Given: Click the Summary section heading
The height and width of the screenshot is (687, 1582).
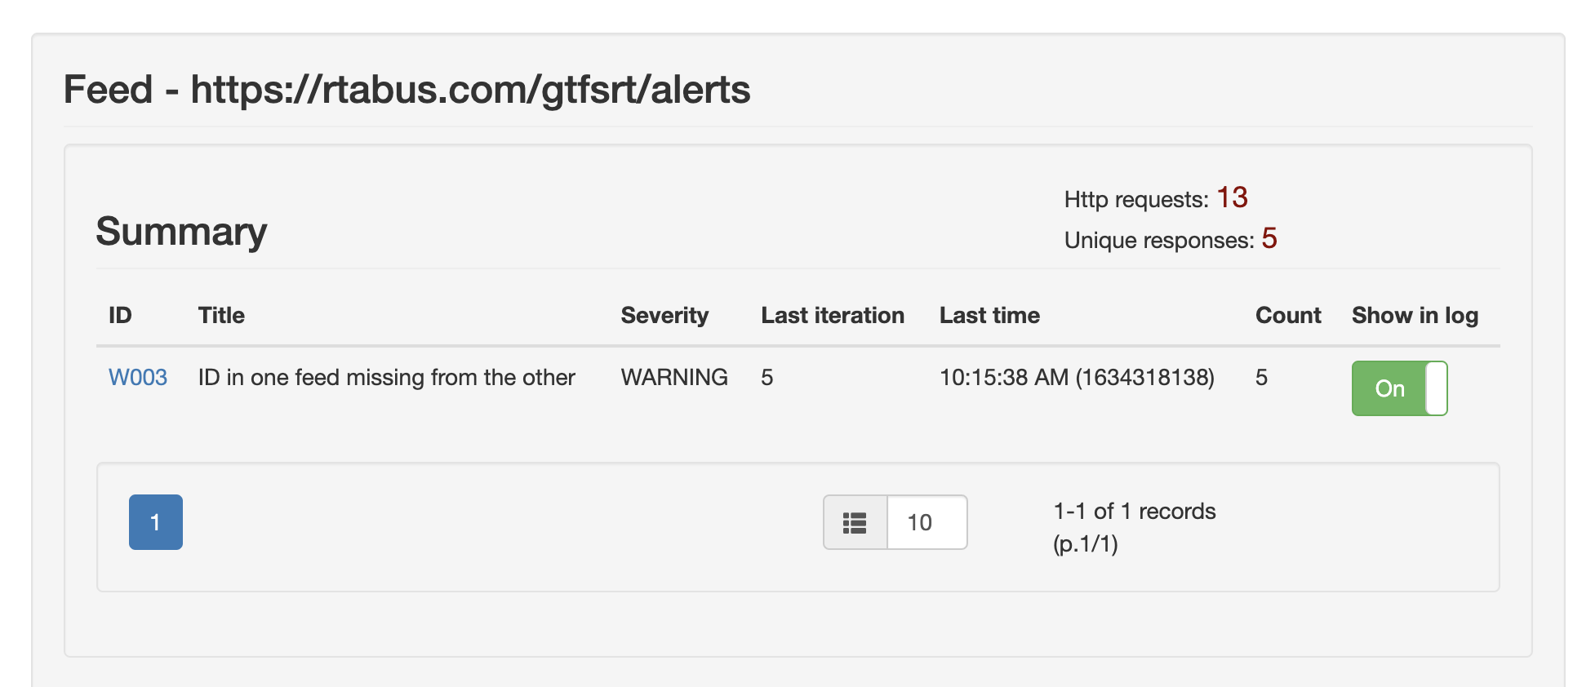Looking at the screenshot, I should point(181,231).
